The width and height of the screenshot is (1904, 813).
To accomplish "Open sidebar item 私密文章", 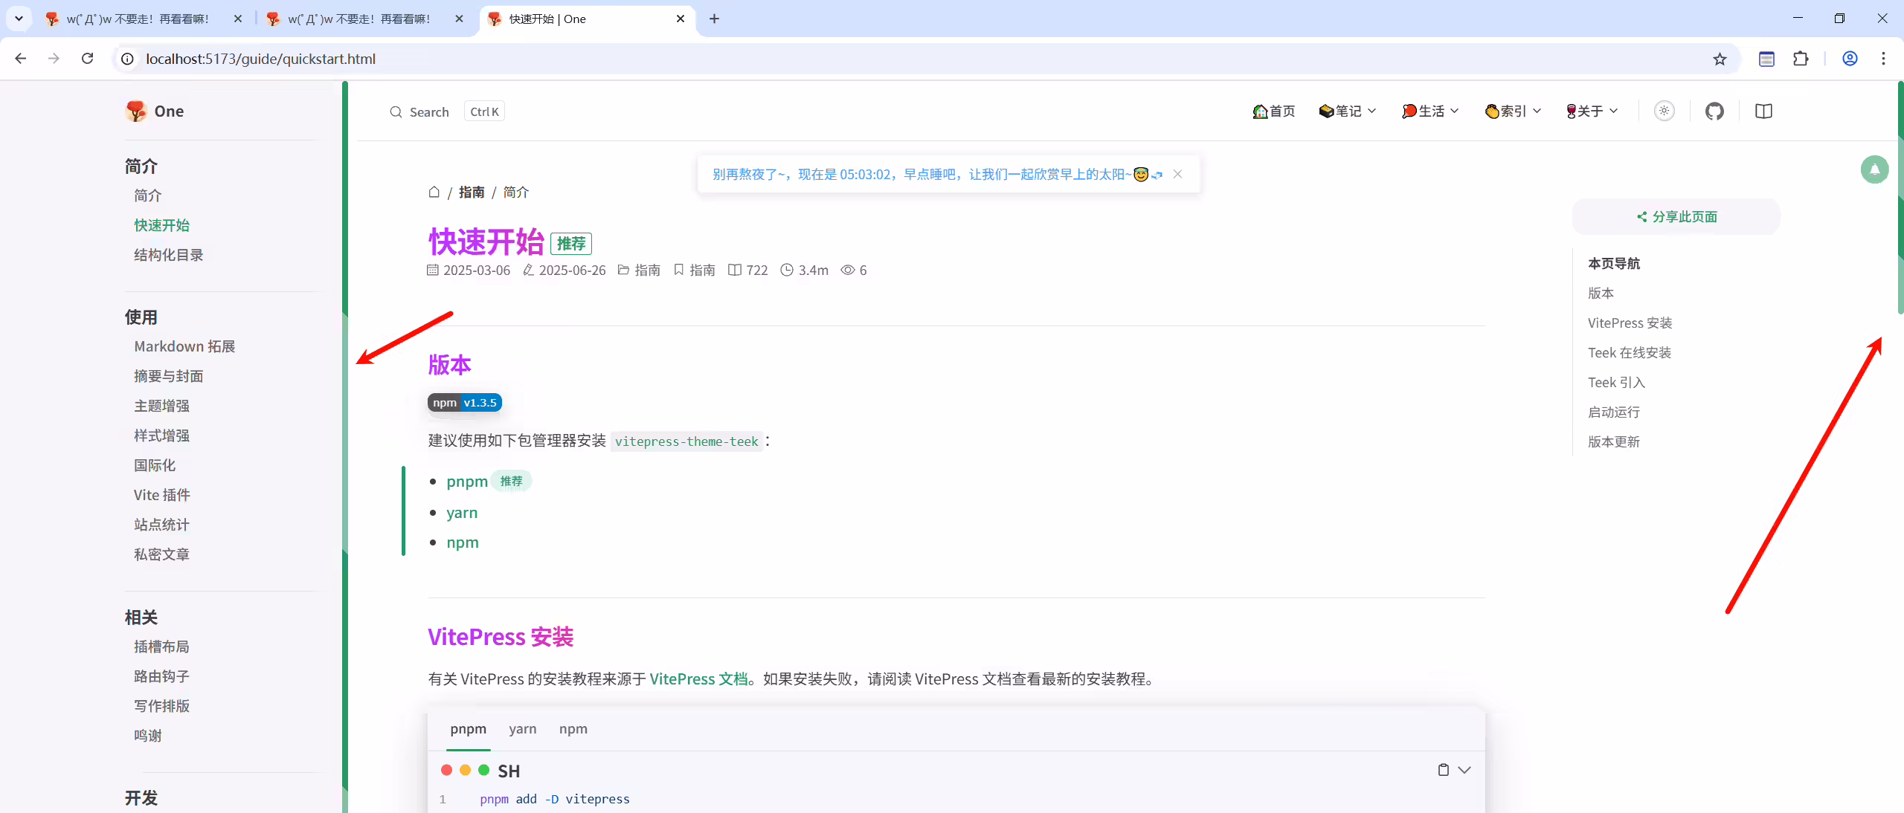I will (x=161, y=554).
